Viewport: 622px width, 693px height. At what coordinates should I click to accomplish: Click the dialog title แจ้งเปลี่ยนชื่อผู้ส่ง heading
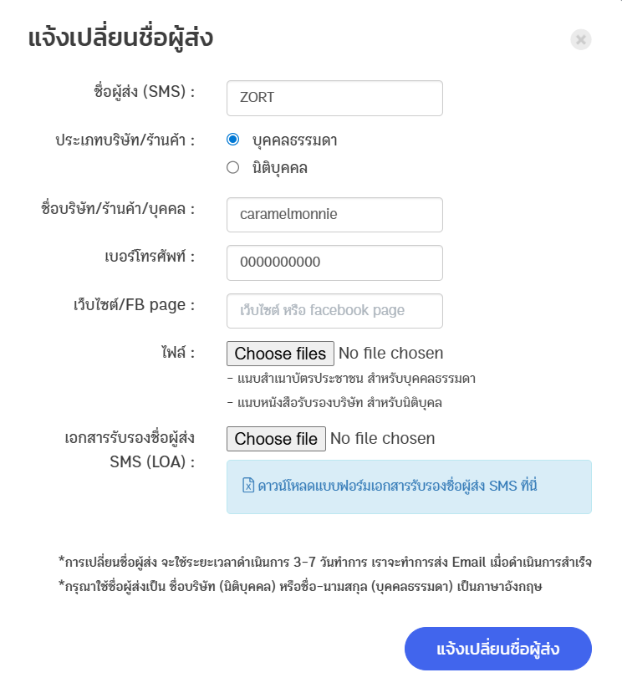point(120,38)
